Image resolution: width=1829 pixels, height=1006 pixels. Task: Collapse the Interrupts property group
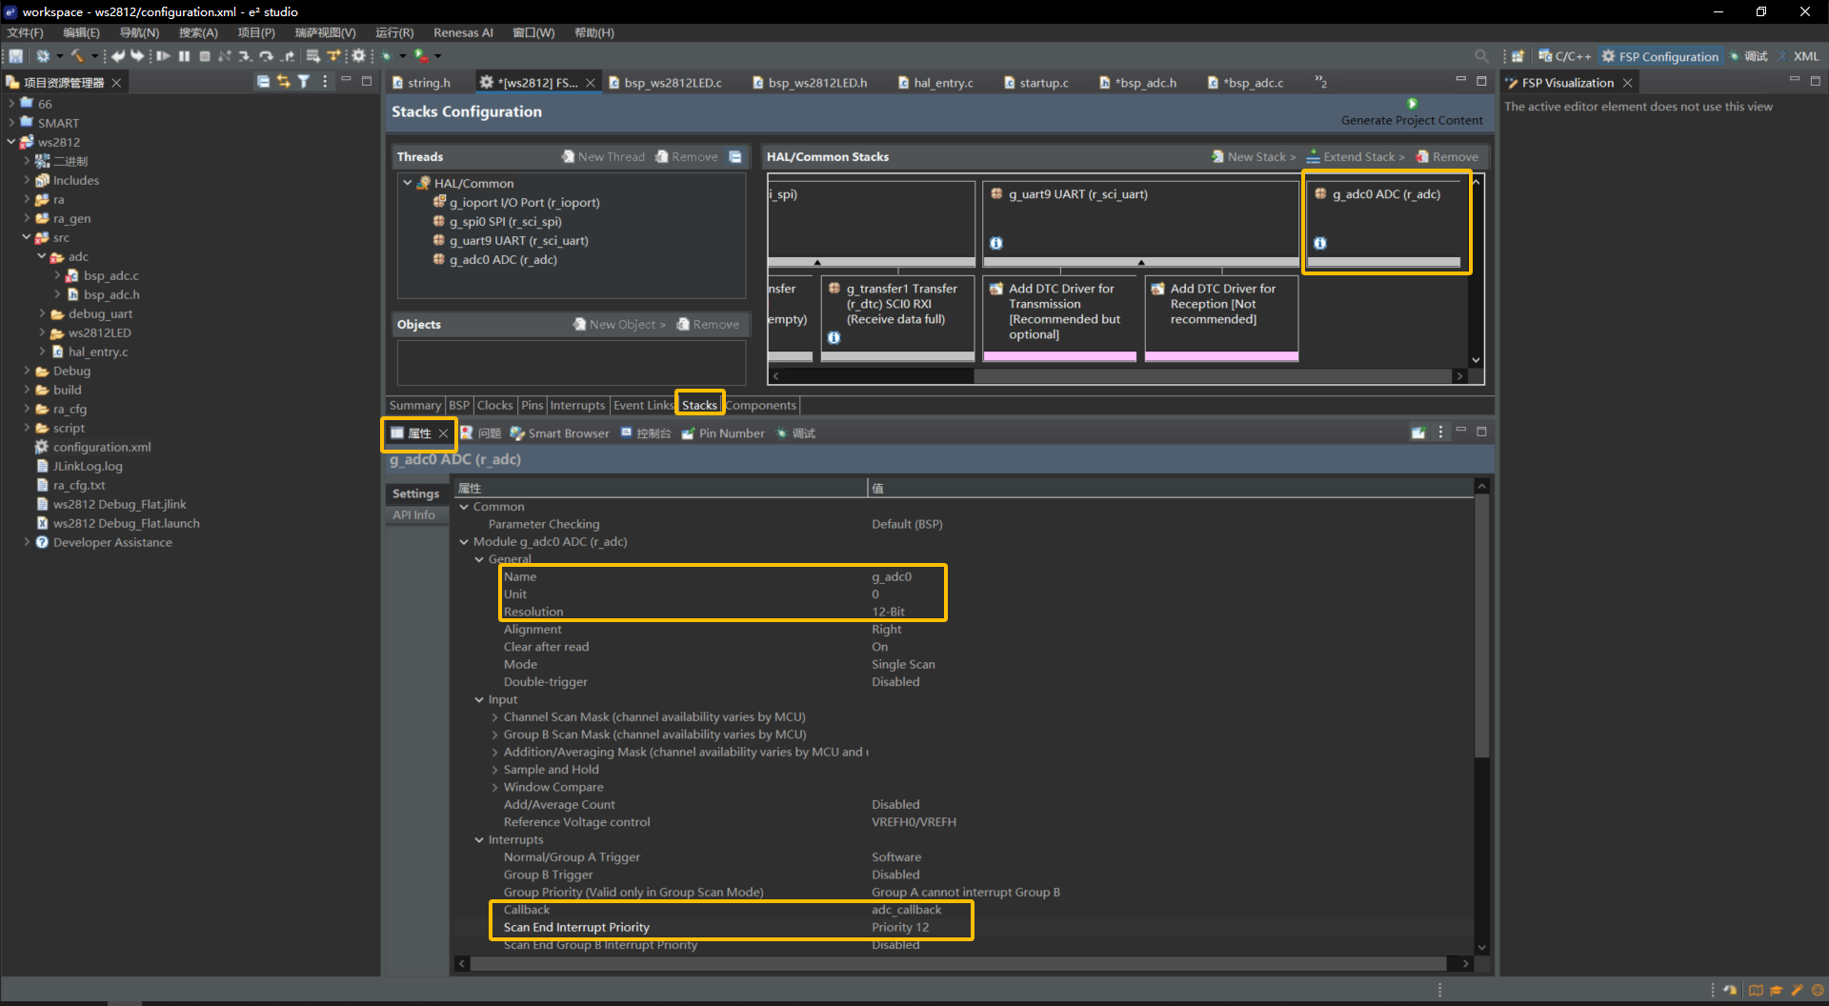click(479, 840)
